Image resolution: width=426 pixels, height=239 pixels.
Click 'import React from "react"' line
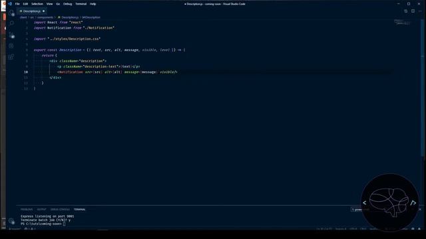click(x=58, y=23)
